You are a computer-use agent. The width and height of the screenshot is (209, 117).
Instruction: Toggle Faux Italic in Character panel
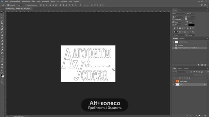[x=177, y=28]
